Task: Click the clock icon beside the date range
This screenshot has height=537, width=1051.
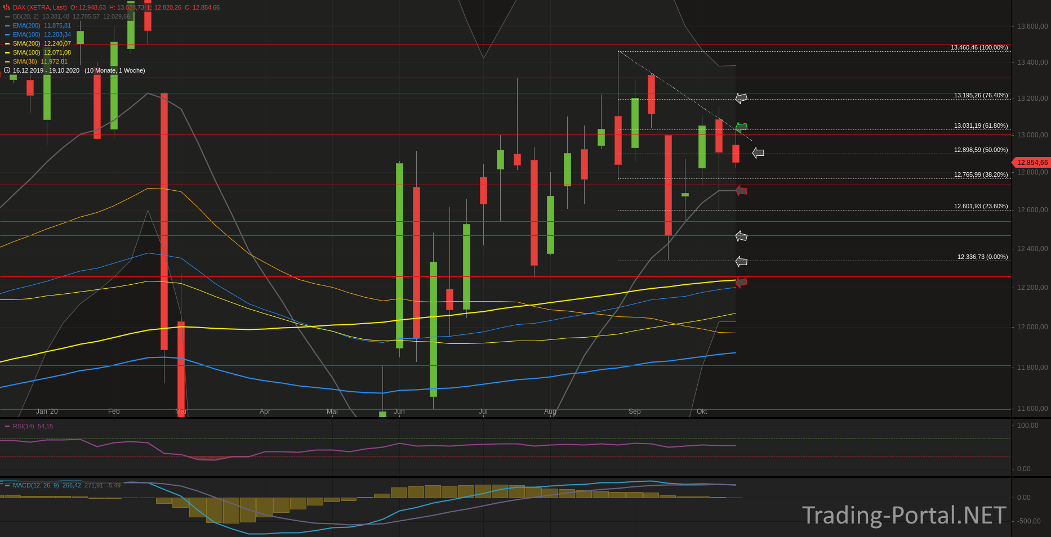Action: coord(7,70)
